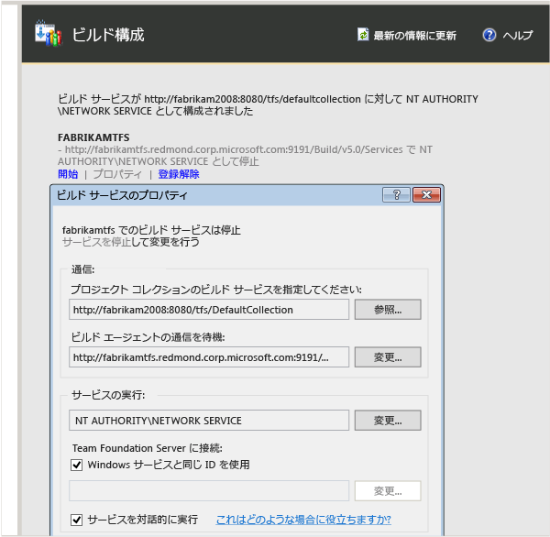This screenshot has height=537, width=550.
Task: Click the disabled 変更... button below checkbox
Action: 388,490
